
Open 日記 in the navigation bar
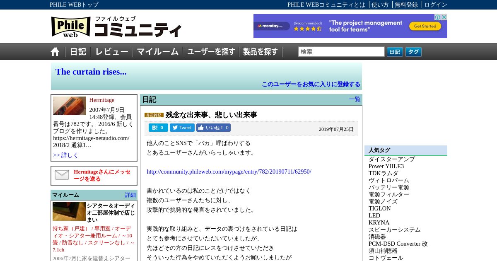(78, 52)
